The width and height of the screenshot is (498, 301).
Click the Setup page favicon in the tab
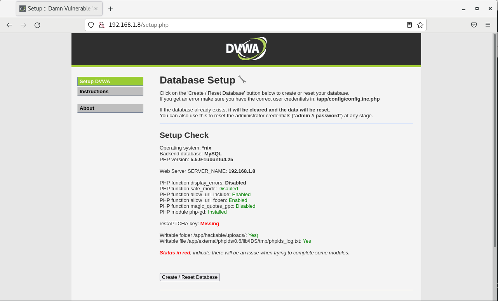click(22, 8)
